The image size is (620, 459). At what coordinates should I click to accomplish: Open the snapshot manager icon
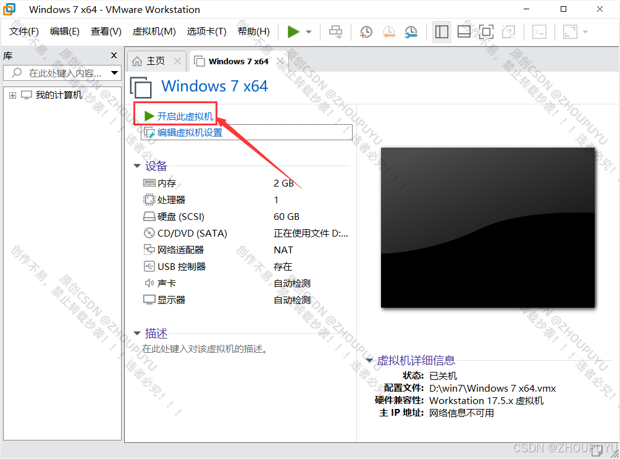[x=411, y=32]
